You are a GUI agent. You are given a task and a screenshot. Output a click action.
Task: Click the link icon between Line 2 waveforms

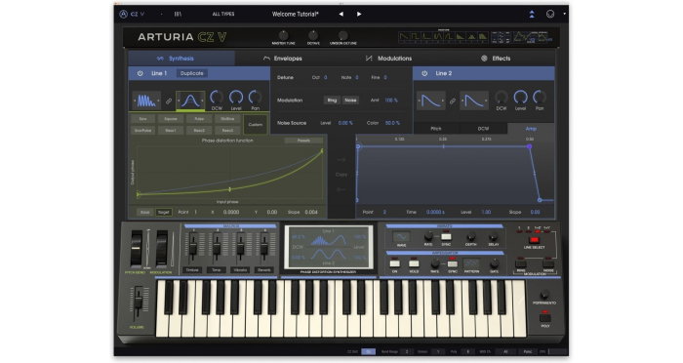pos(453,101)
